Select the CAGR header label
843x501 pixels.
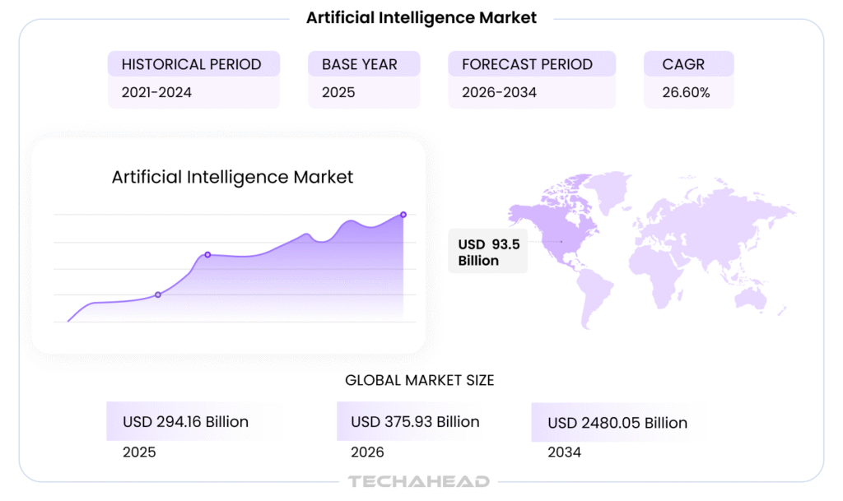tap(683, 64)
